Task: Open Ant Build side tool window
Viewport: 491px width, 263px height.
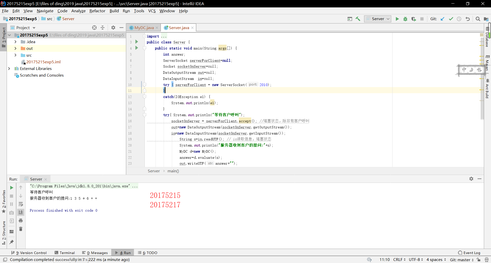Action: (x=487, y=89)
